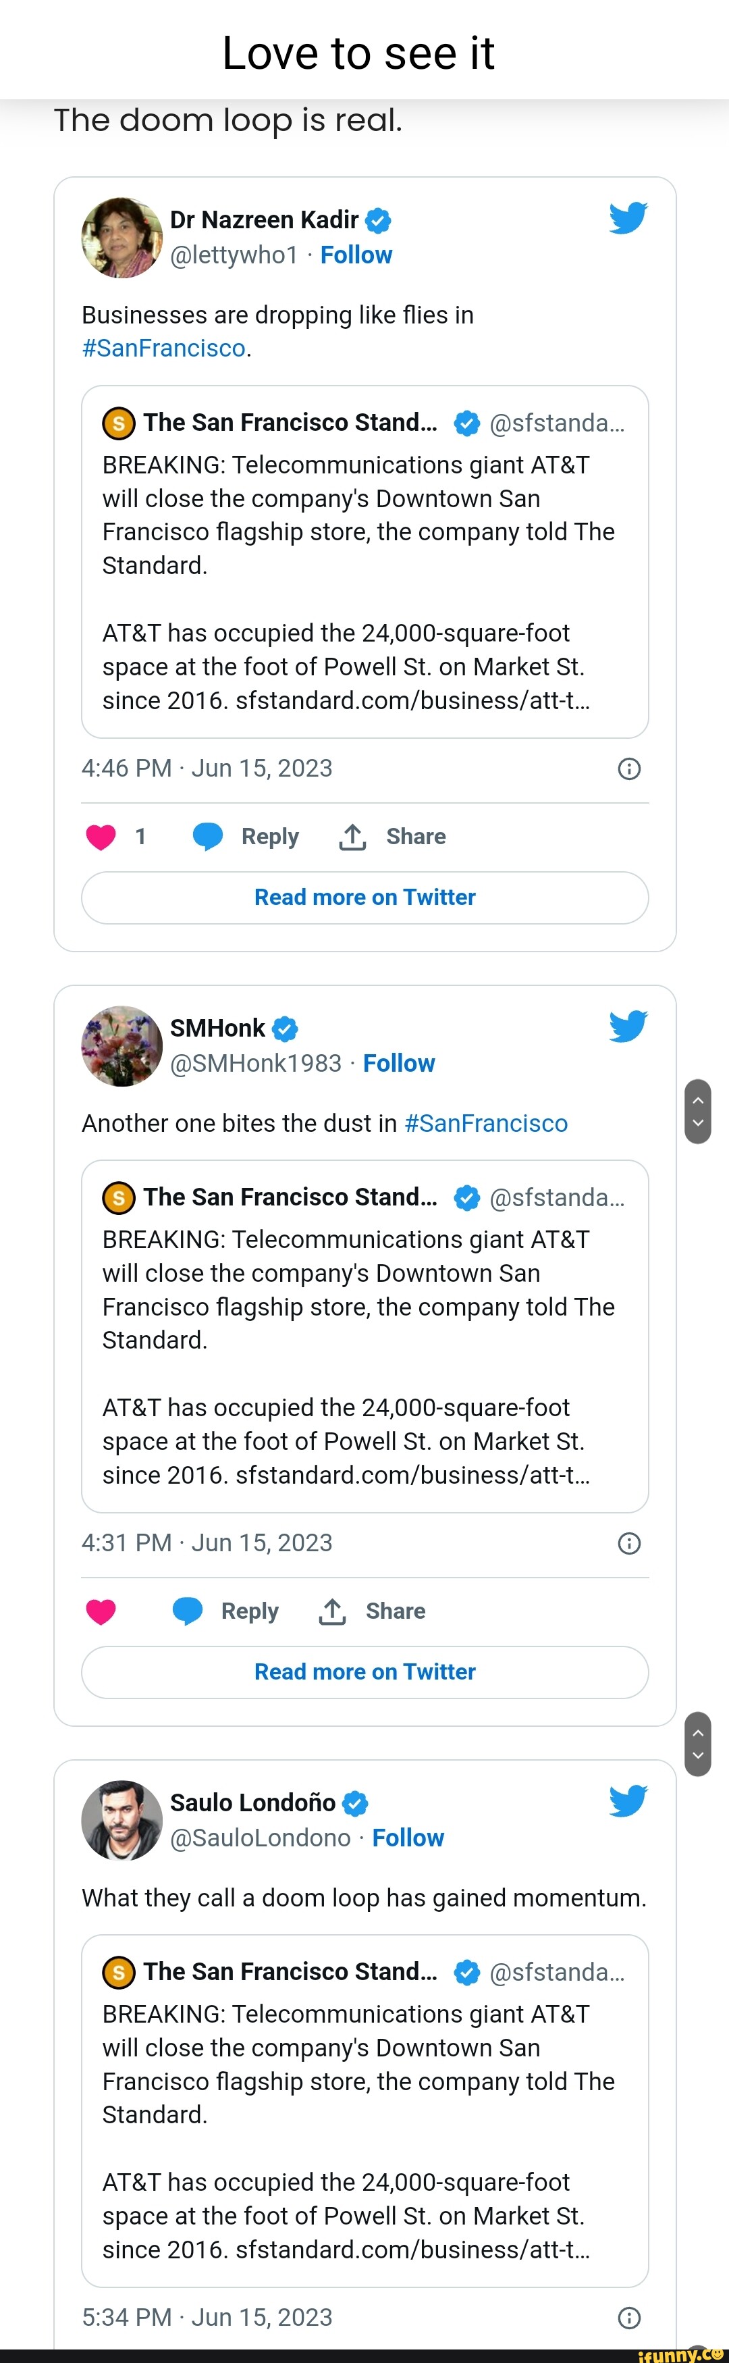
Task: Open the #SanFrancisco hashtag in SMHonk's tweet
Action: pos(486,1123)
